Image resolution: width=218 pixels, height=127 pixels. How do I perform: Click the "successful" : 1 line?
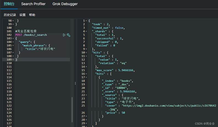tap(109, 38)
